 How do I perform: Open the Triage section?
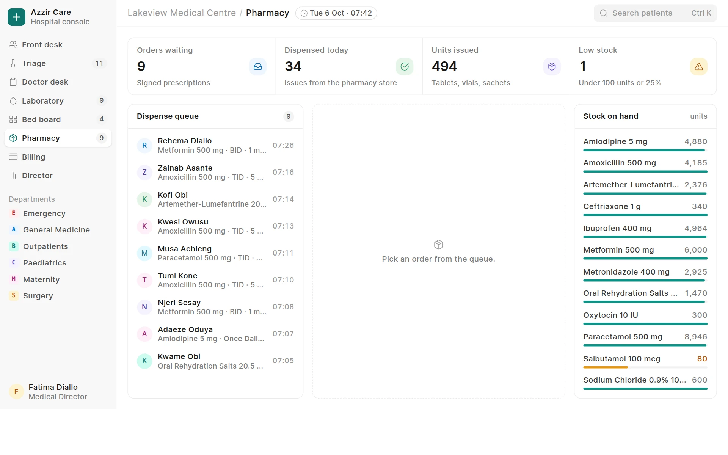[58, 63]
